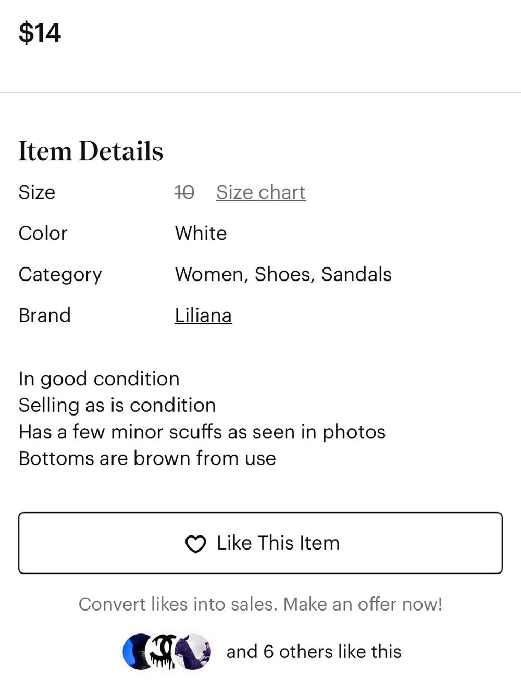Tap the Like This Item button
521x695 pixels.
(x=260, y=543)
